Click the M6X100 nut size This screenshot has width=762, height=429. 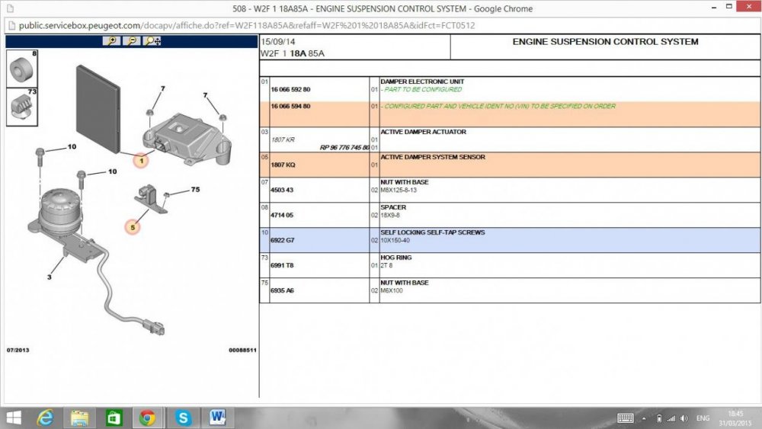pos(391,290)
